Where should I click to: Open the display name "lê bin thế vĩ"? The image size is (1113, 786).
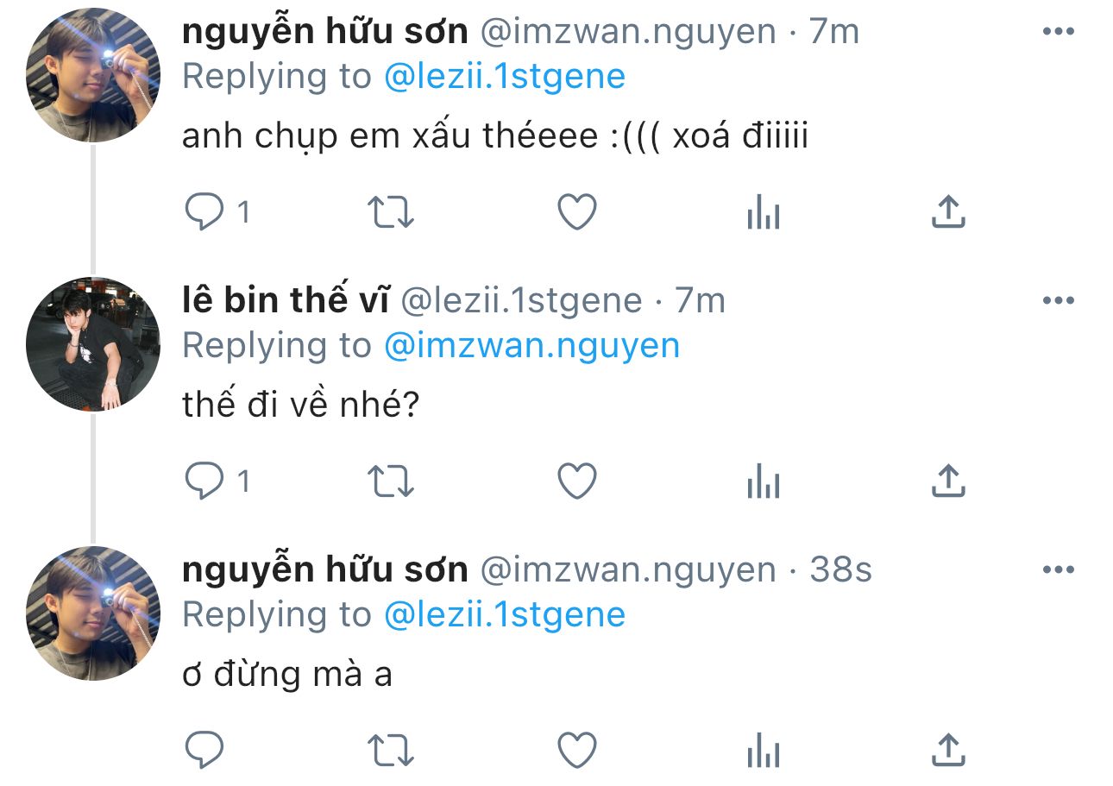286,300
